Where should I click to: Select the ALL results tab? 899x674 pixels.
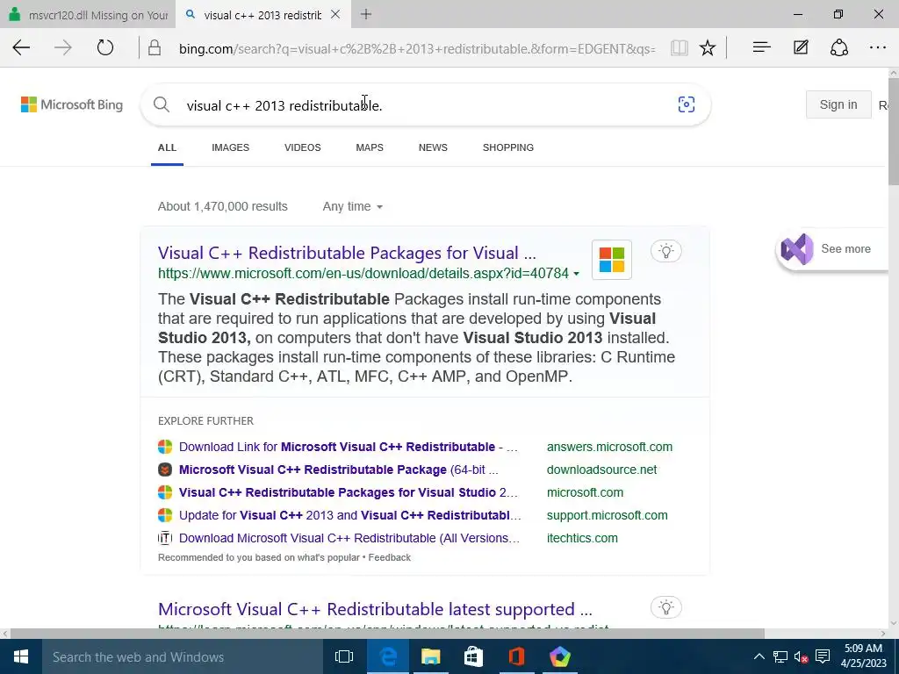pyautogui.click(x=167, y=147)
